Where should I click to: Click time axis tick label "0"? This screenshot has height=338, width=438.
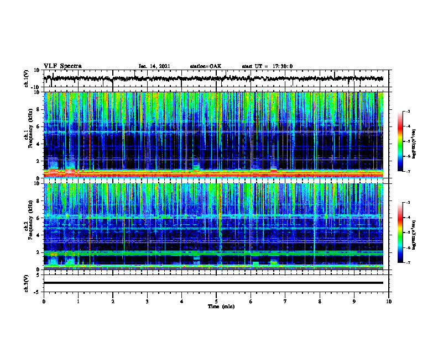click(x=44, y=302)
